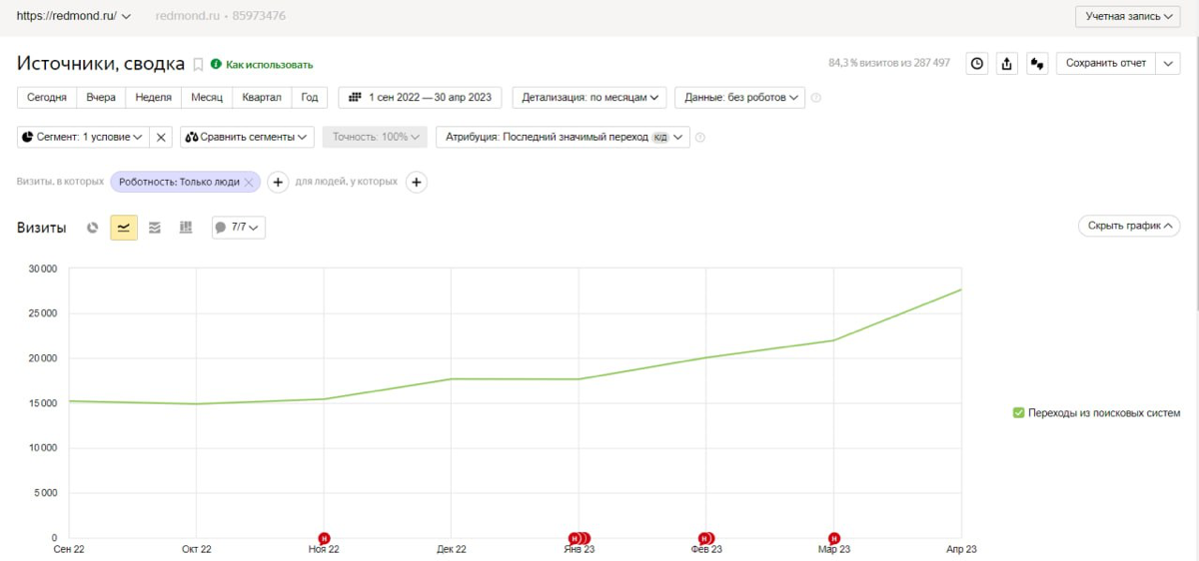Select the Неделя period tab
1199x561 pixels.
[x=153, y=98]
